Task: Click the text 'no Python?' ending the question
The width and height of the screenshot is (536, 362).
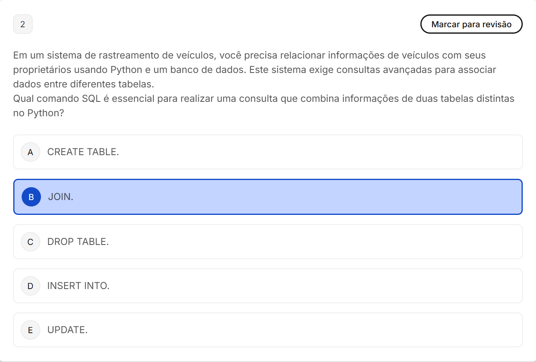Action: 39,113
